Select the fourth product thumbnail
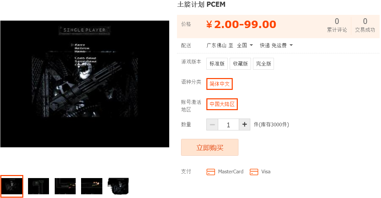The width and height of the screenshot is (381, 198). pos(92,186)
